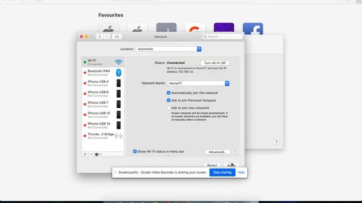
Task: Open the Facebook favourite in Safari
Action: click(x=253, y=29)
